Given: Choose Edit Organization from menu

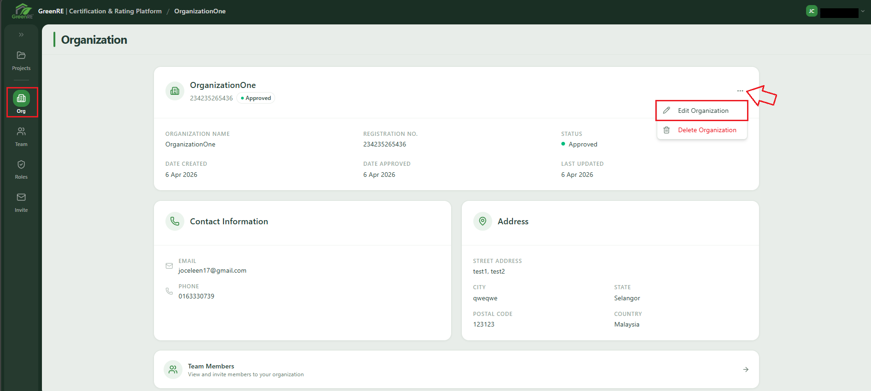Looking at the screenshot, I should [702, 111].
